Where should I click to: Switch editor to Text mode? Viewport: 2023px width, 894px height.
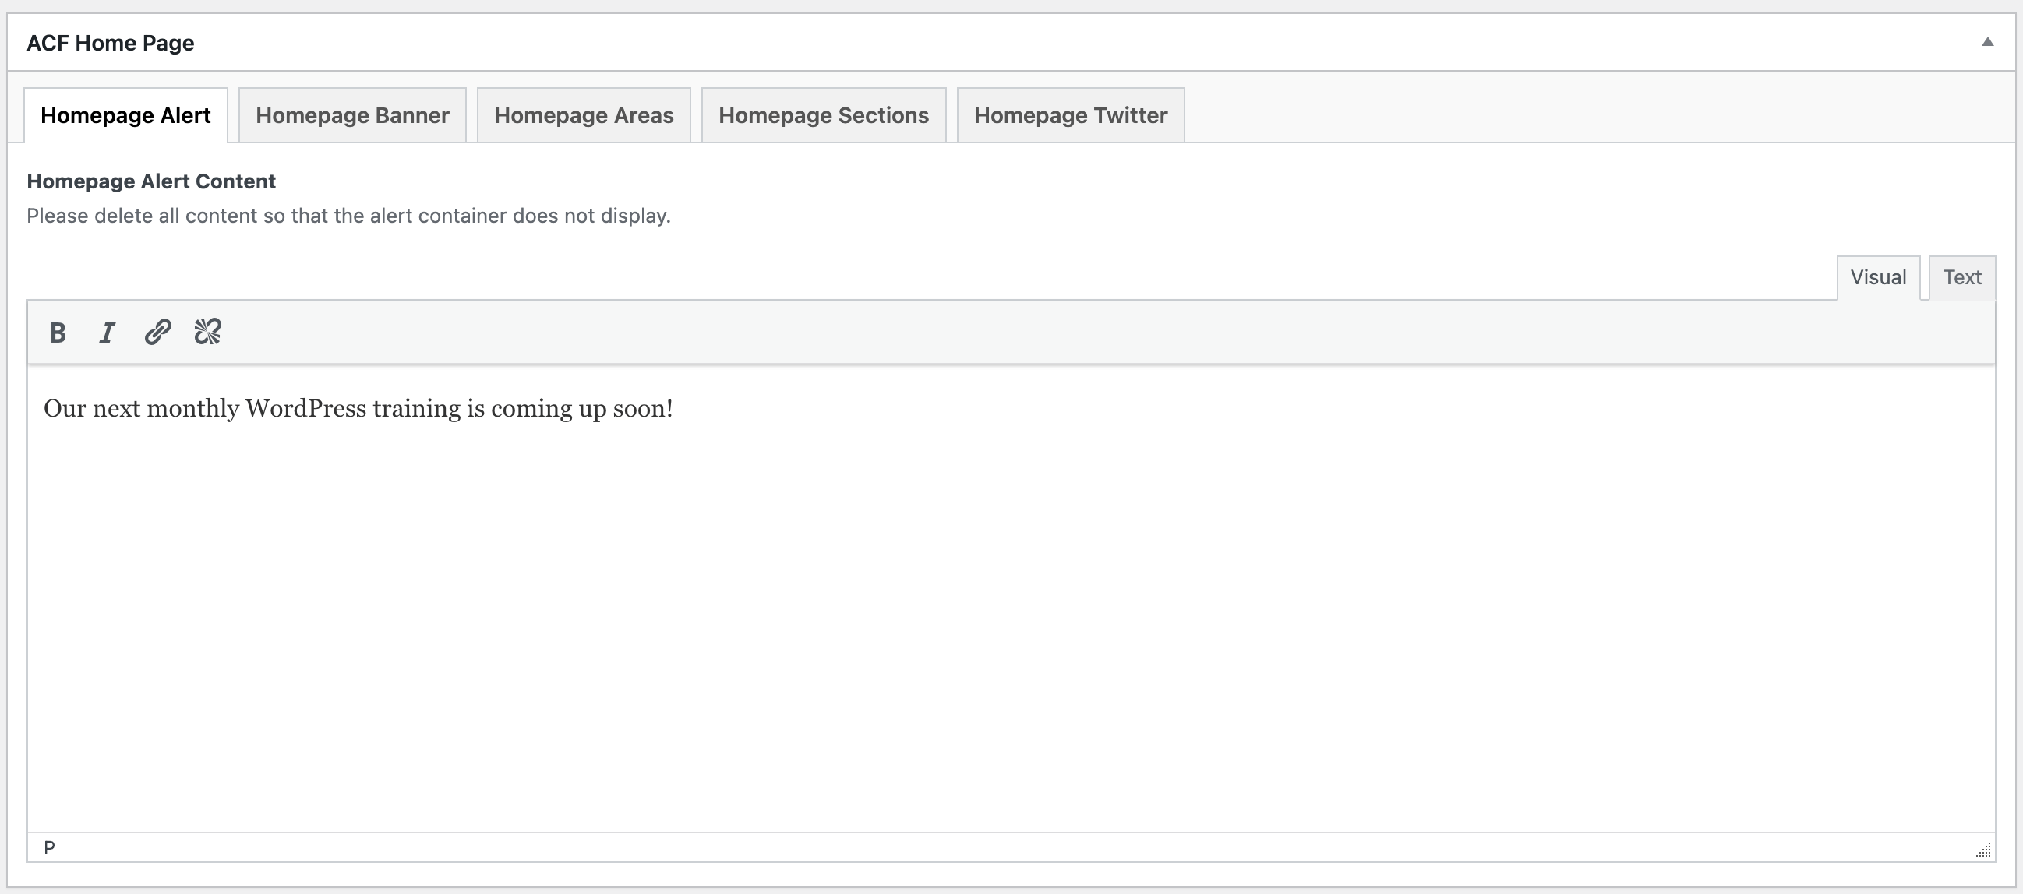click(1961, 277)
